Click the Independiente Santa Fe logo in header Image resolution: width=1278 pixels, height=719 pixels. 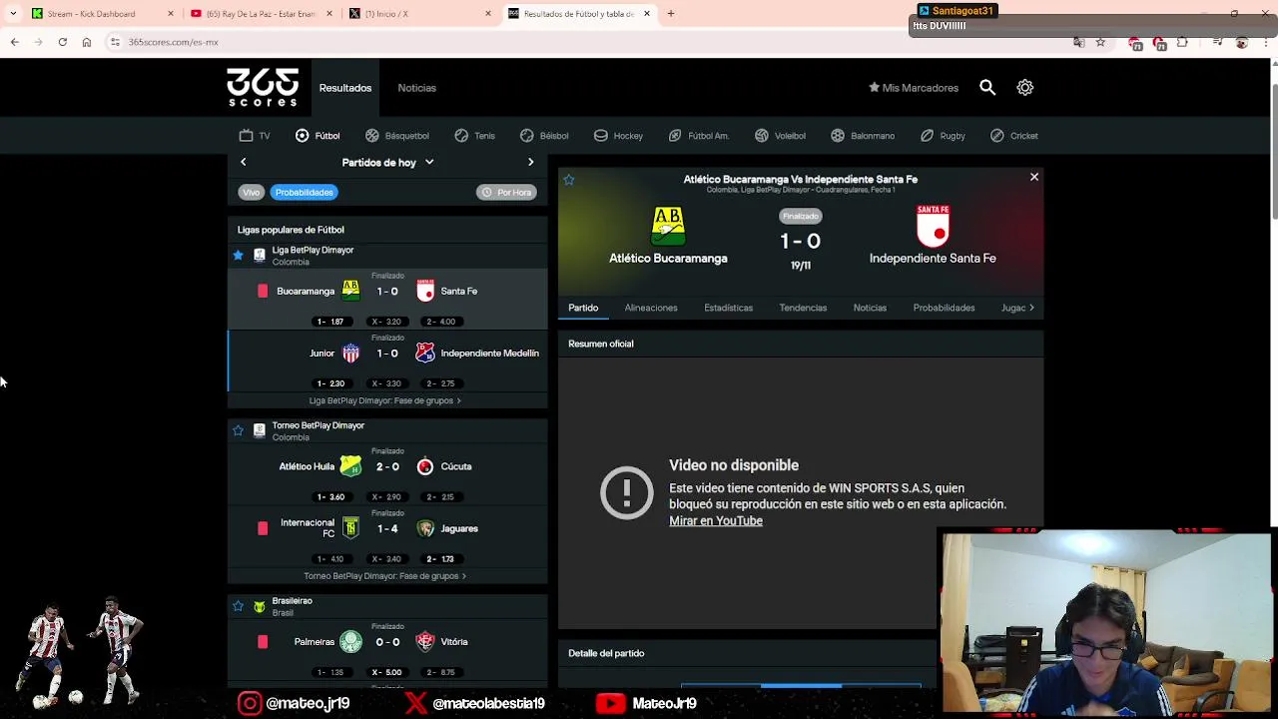pos(933,227)
